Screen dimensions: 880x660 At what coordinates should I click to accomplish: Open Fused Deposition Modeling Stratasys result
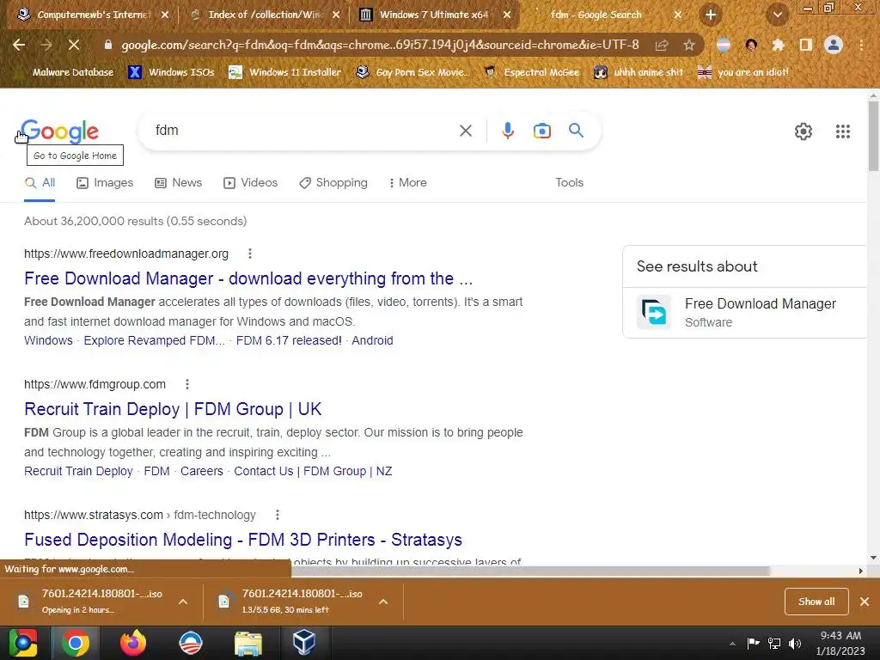pos(243,540)
